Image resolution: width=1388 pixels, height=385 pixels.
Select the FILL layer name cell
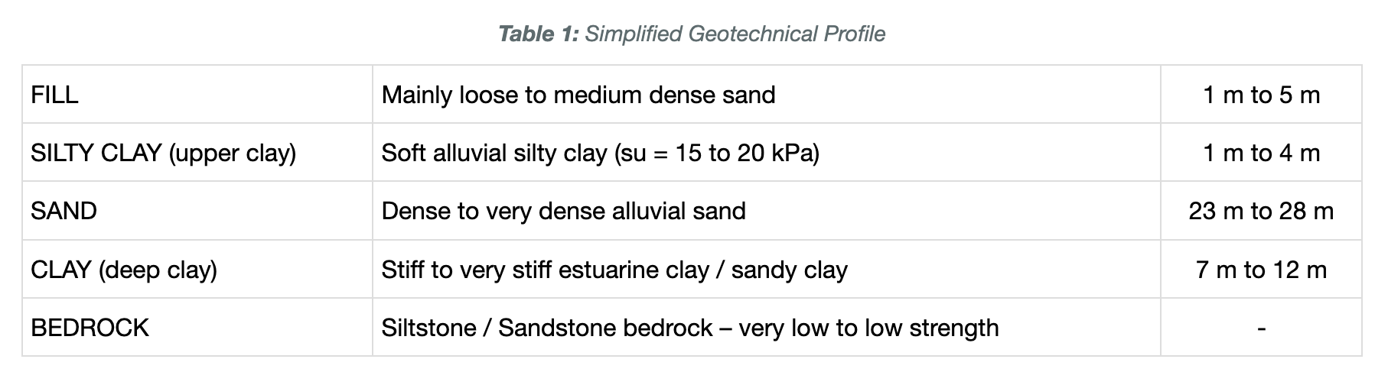click(x=197, y=95)
